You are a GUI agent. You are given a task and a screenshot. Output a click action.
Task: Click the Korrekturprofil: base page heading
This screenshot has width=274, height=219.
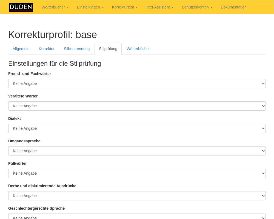click(53, 35)
